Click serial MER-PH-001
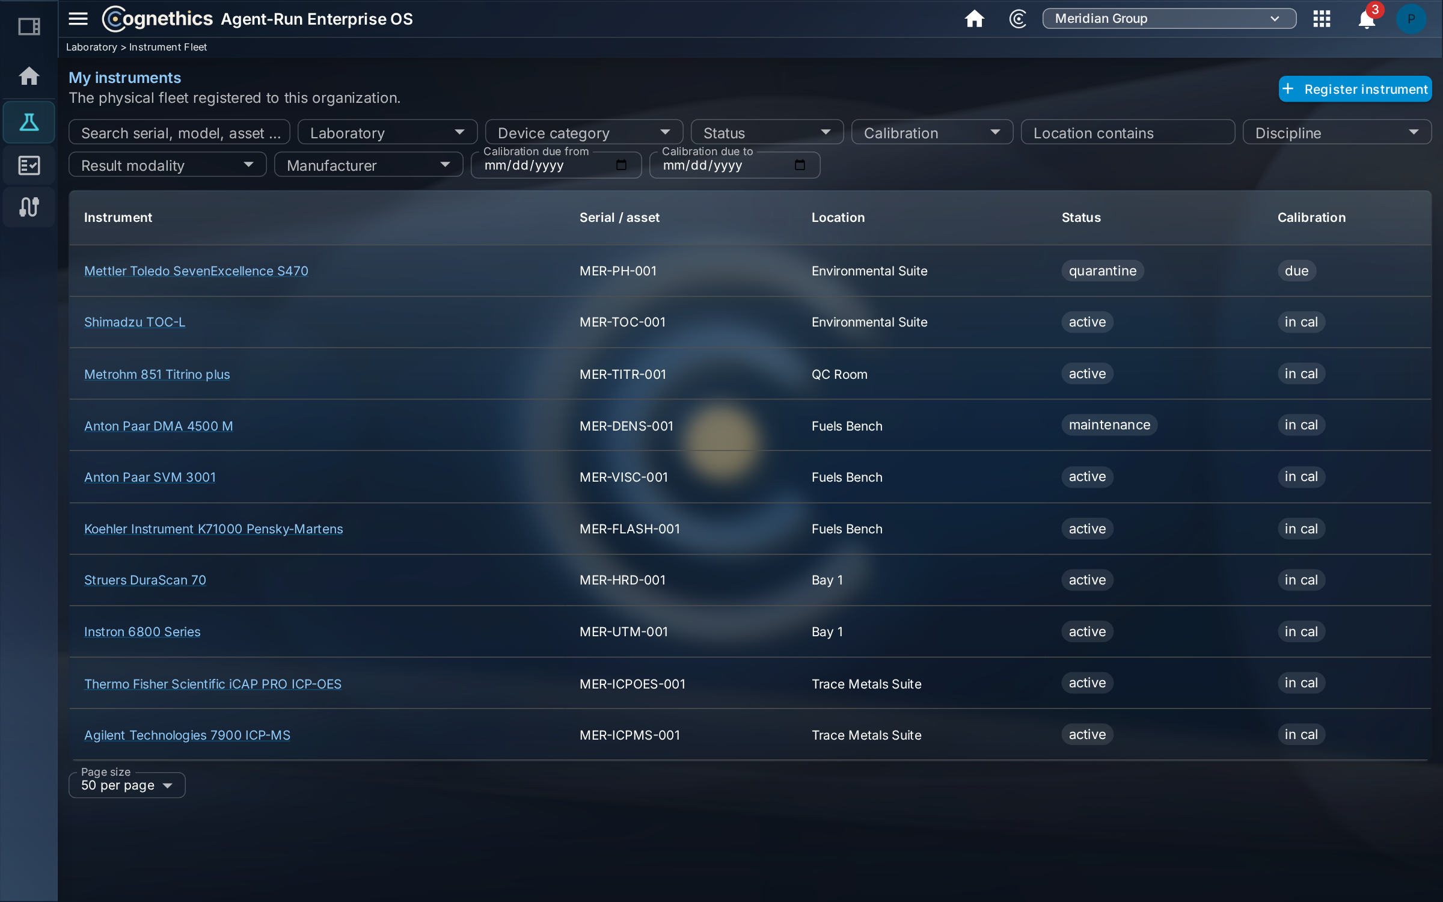 tap(618, 271)
